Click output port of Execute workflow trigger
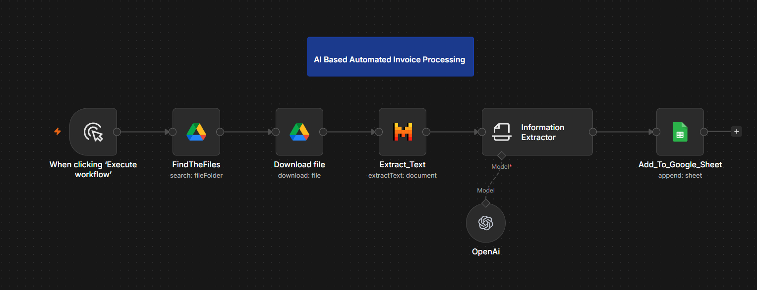Image resolution: width=757 pixels, height=290 pixels. (x=117, y=132)
